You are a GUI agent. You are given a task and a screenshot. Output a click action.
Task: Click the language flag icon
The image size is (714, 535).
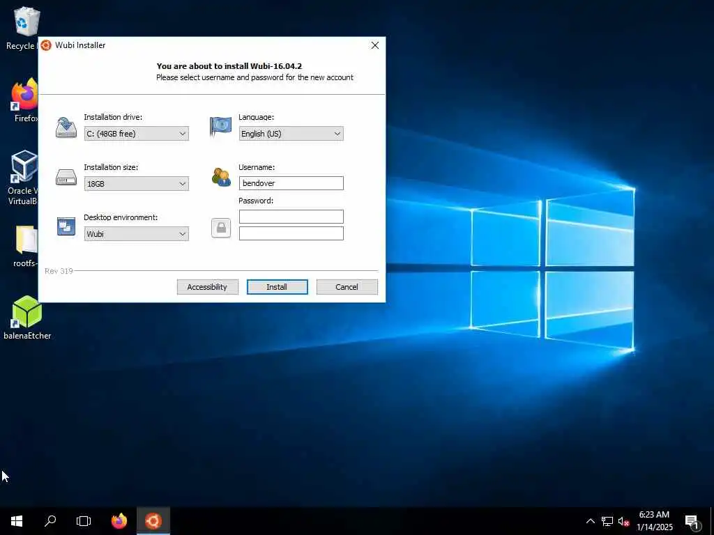pyautogui.click(x=220, y=127)
